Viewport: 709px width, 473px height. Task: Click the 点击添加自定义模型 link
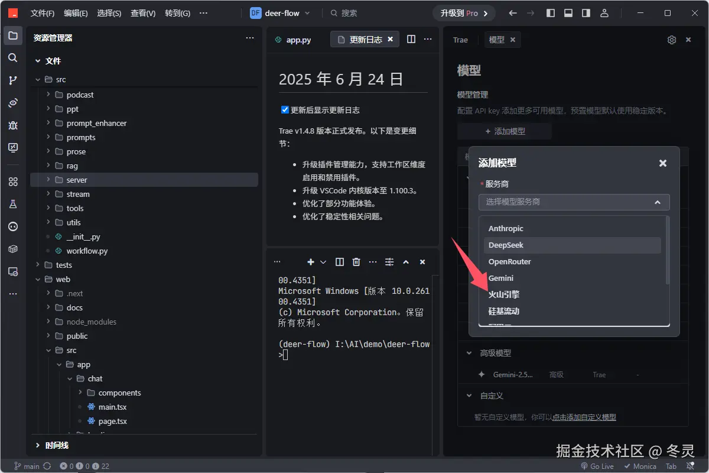584,417
